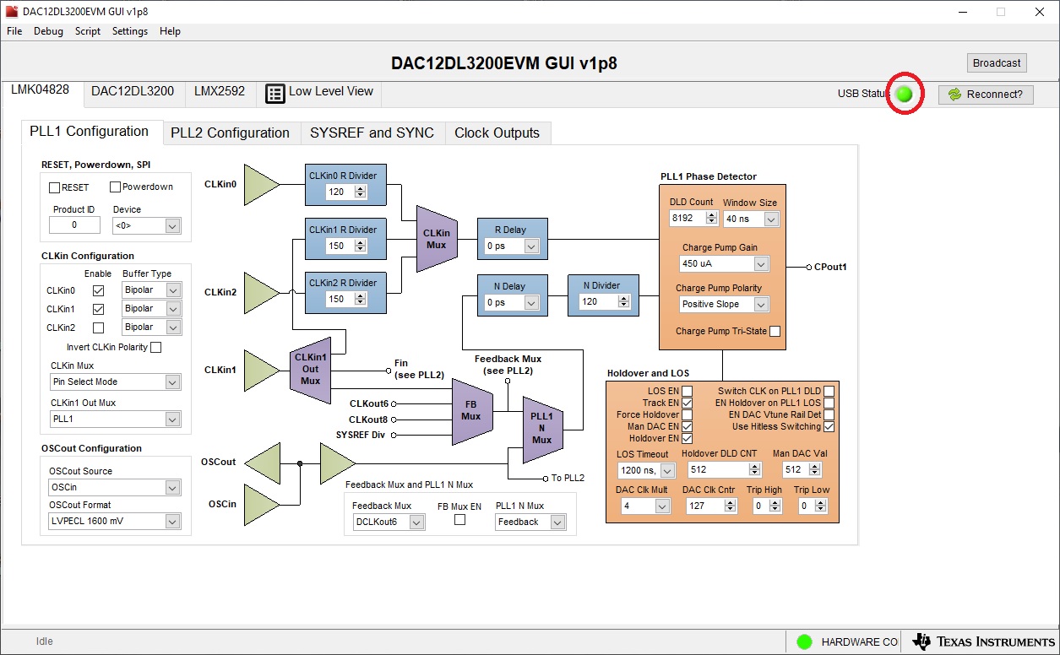Image resolution: width=1060 pixels, height=655 pixels.
Task: Expand the OSCout Format dropdown
Action: point(114,522)
